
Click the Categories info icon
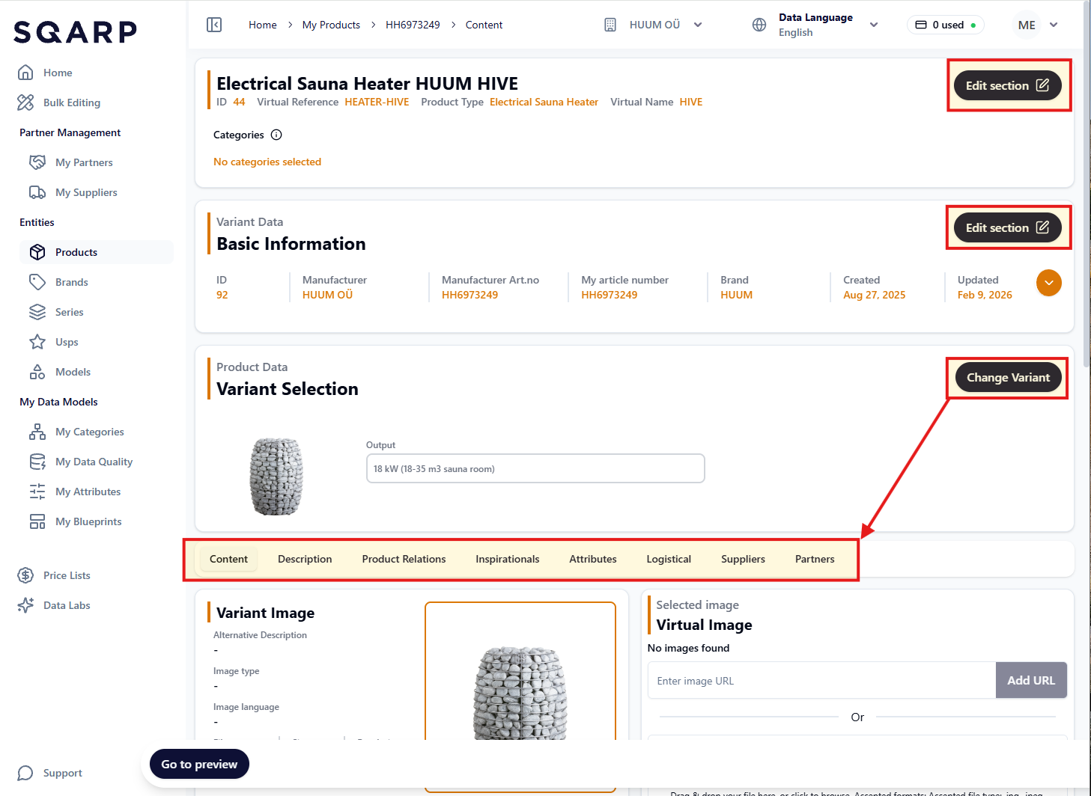tap(276, 135)
